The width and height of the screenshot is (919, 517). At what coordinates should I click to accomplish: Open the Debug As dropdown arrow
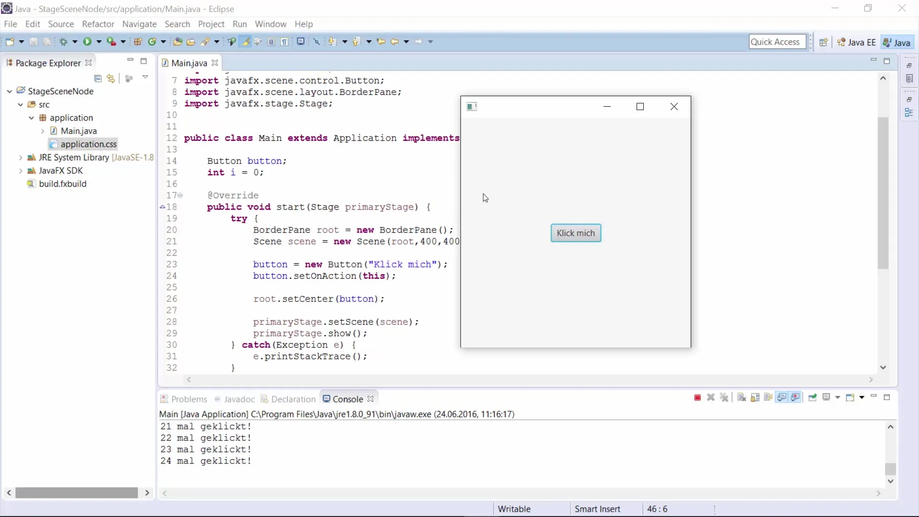(x=75, y=42)
